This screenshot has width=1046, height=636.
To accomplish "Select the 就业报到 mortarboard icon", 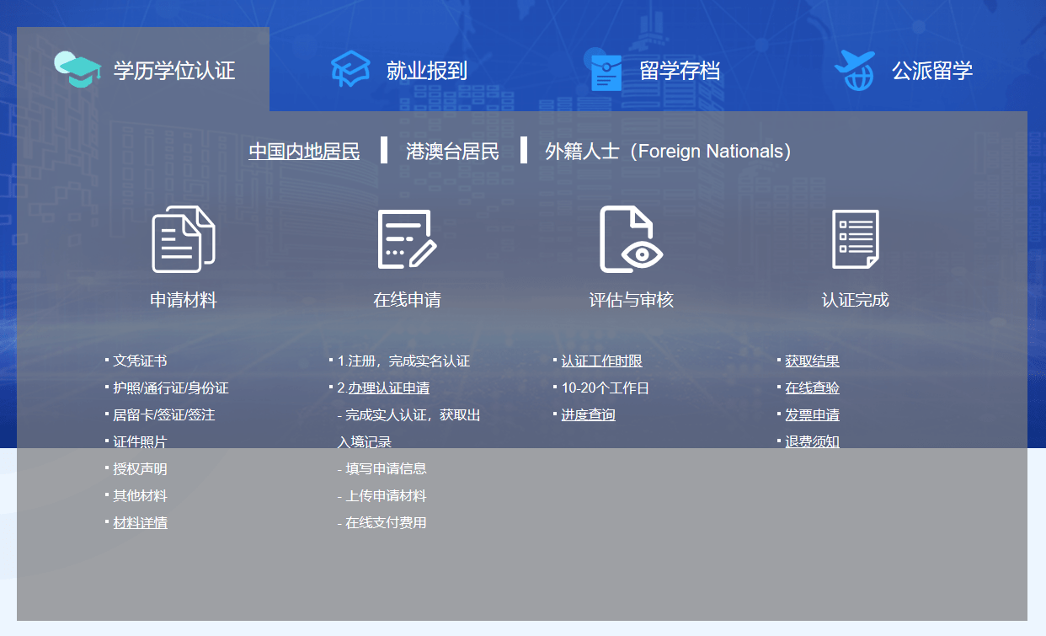I will coord(349,70).
